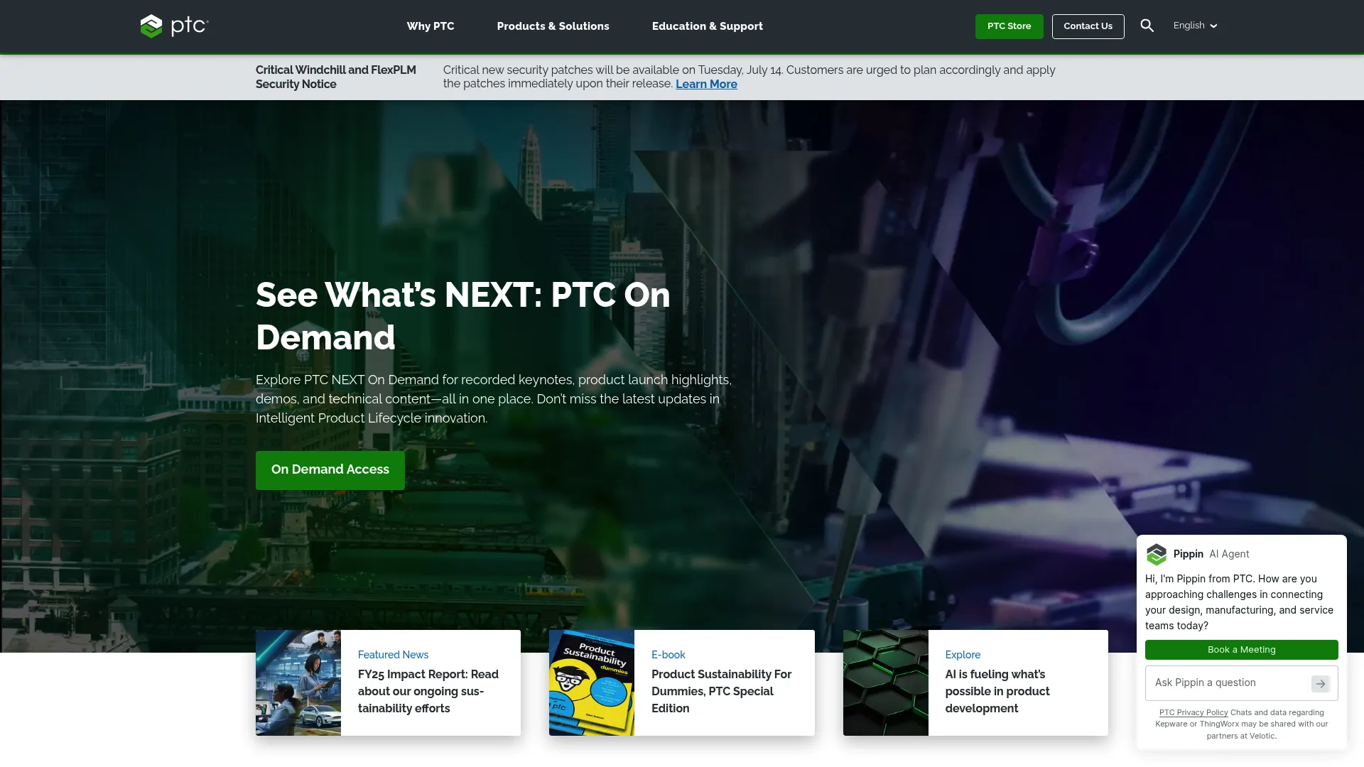Click the See What's NEXT headline
Screen dimensions: 1364x767
click(463, 316)
